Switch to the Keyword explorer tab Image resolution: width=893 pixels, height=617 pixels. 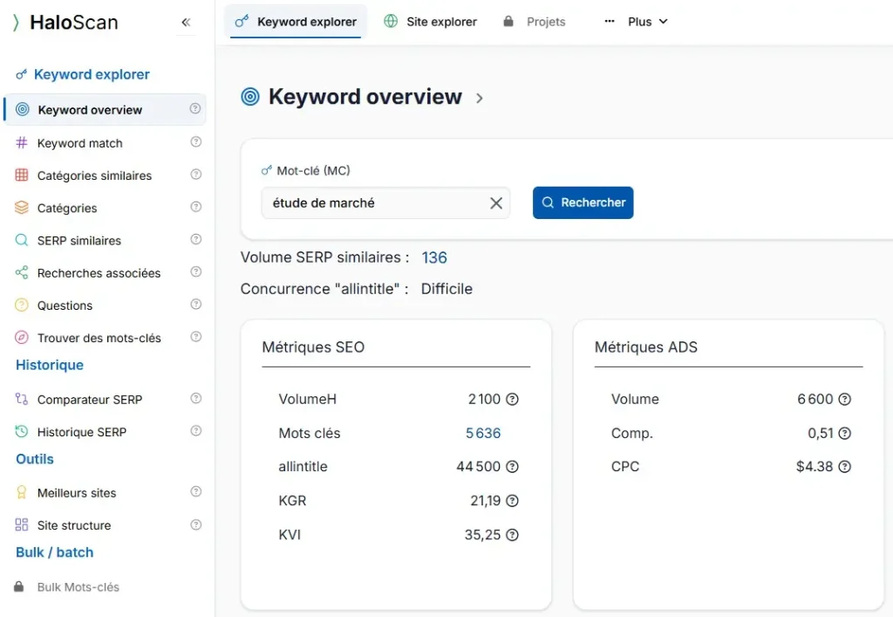[x=296, y=22]
